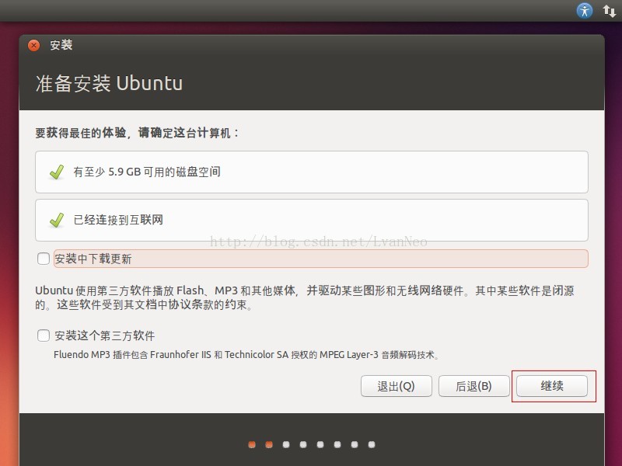Click the 安装这个第三方软件 label text
622x466 pixels.
pyautogui.click(x=105, y=336)
